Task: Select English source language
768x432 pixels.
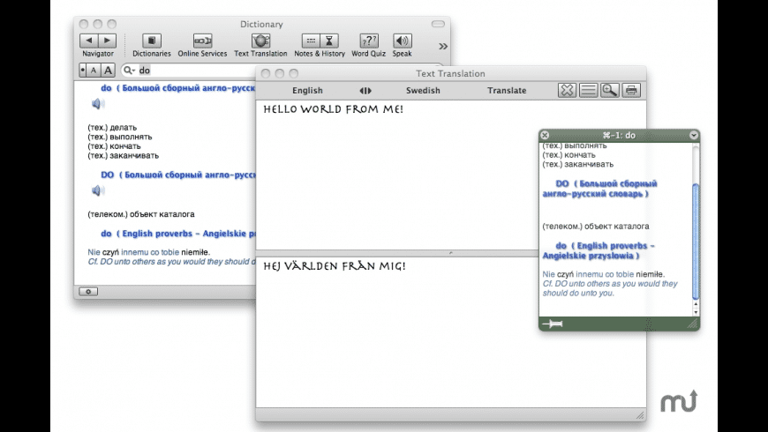Action: (307, 91)
